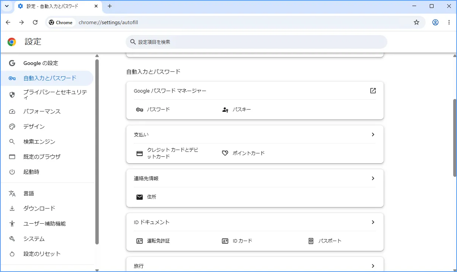Open a new tab with plus button
Image resolution: width=457 pixels, height=272 pixels.
click(x=110, y=6)
